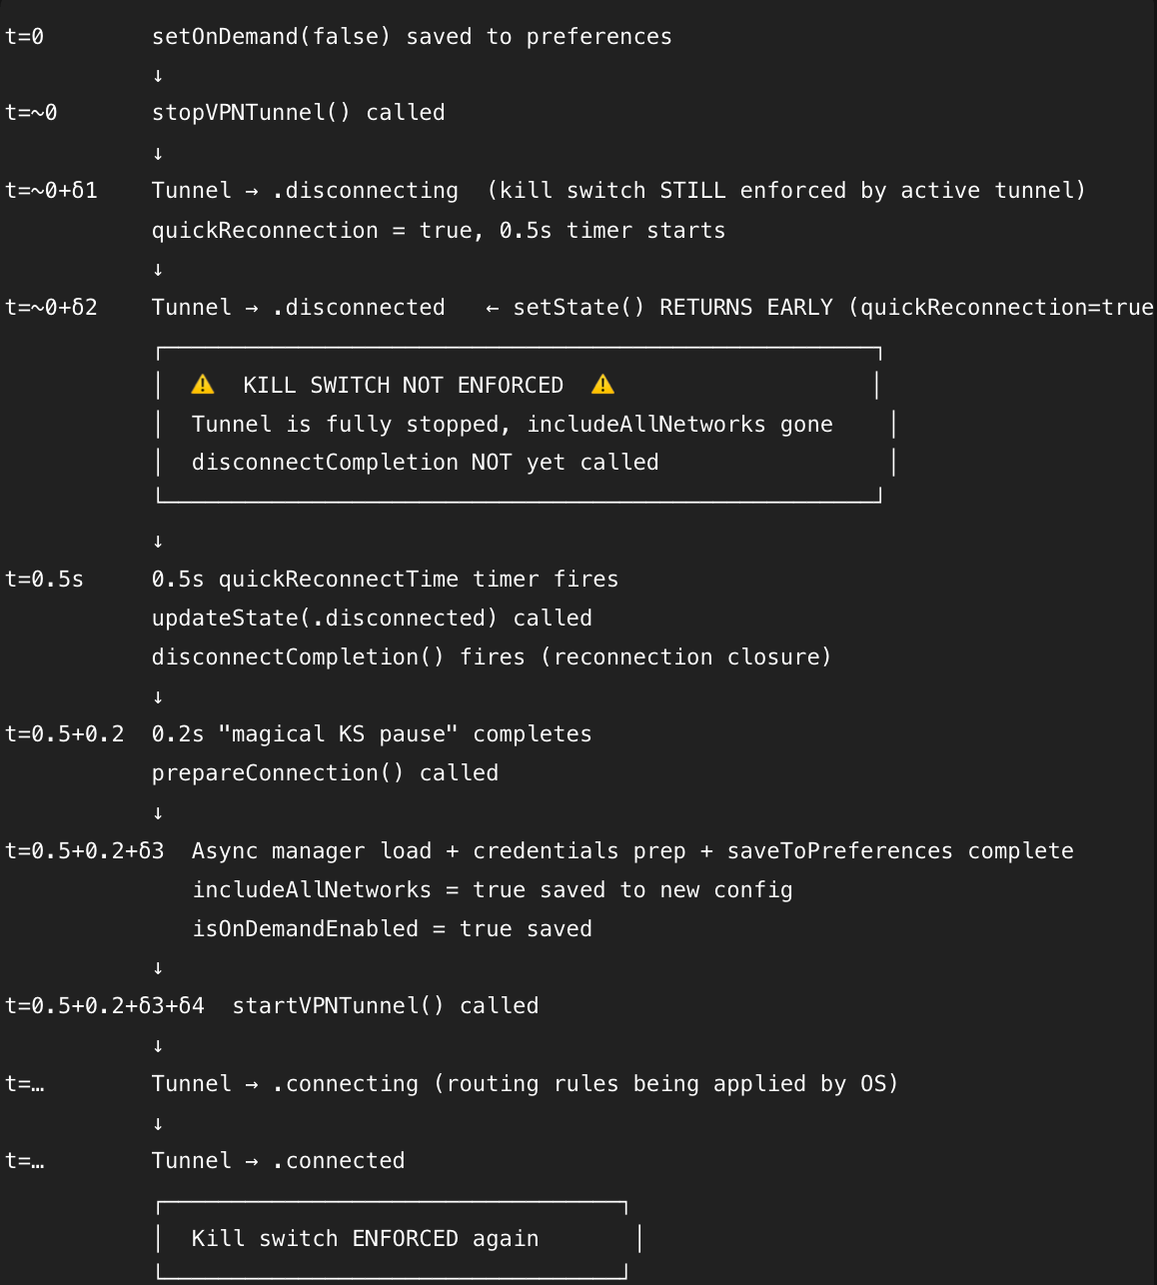Click the right arrow in "Tunnel → .connected"

click(x=252, y=1161)
